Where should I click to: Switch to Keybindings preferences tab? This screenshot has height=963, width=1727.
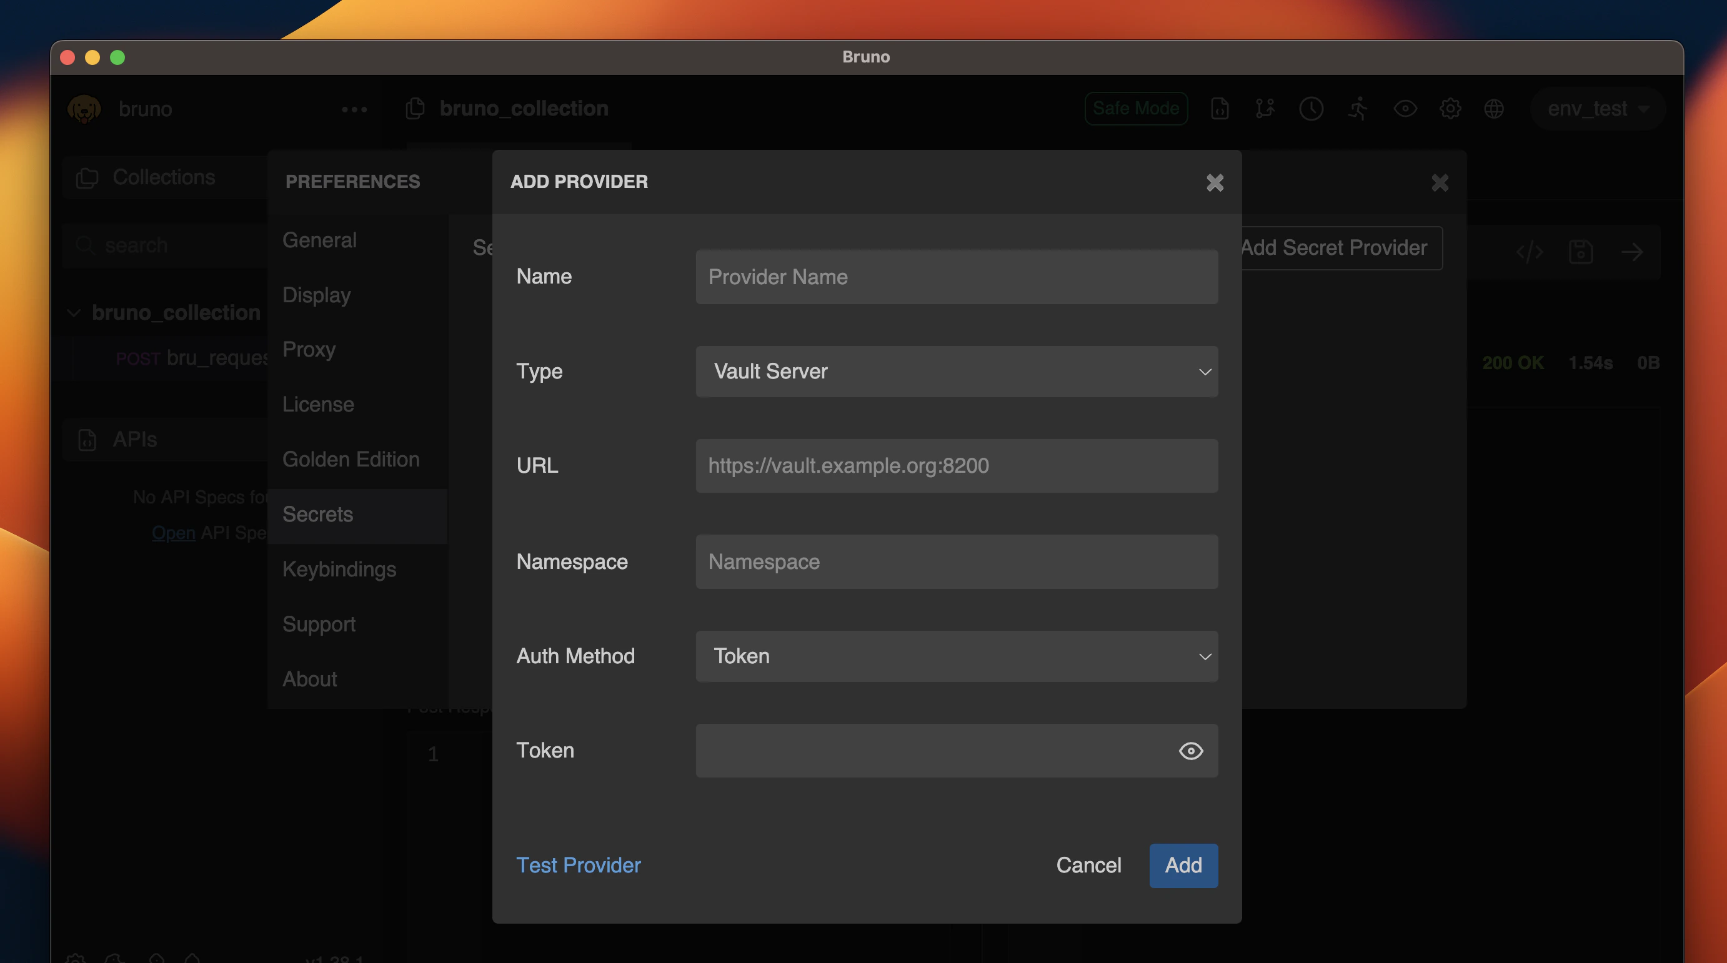[339, 570]
